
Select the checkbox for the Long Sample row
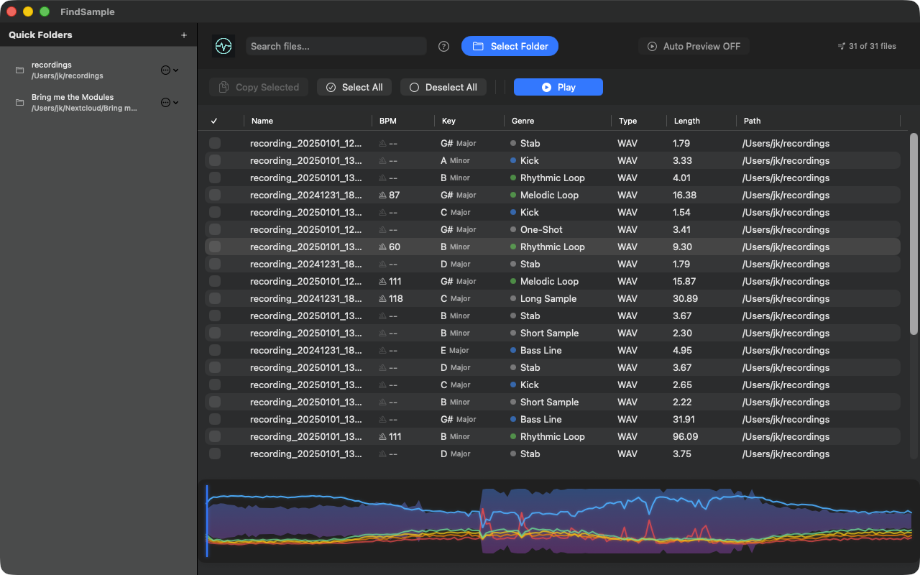tap(215, 299)
